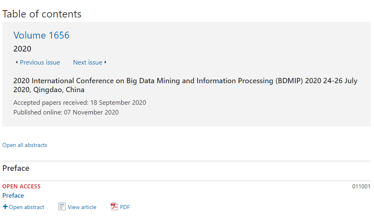Expand all abstracts with Open all abstracts
Viewport: 374px width, 220px height.
25,145
